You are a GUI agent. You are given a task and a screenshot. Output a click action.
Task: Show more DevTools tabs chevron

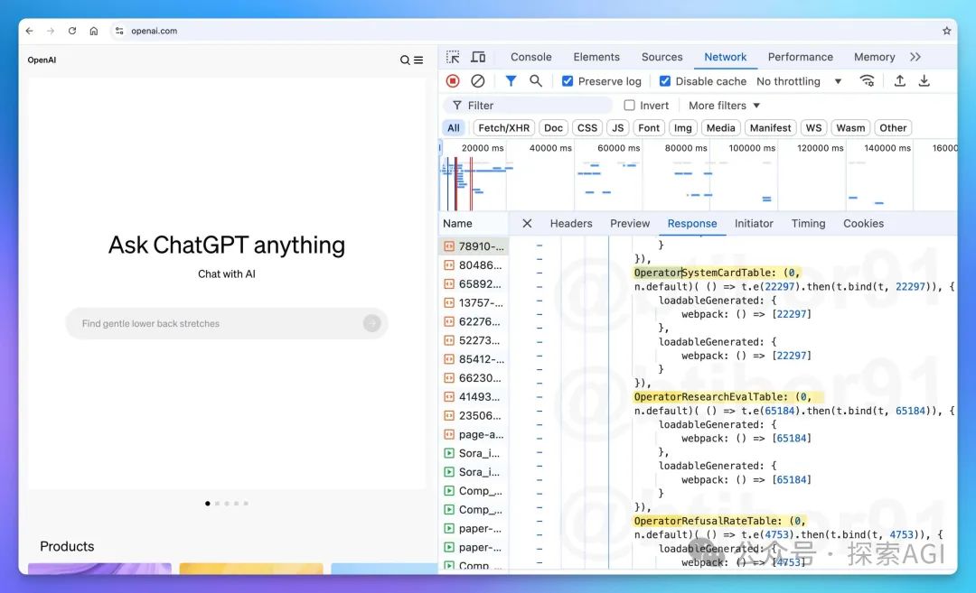pyautogui.click(x=915, y=57)
